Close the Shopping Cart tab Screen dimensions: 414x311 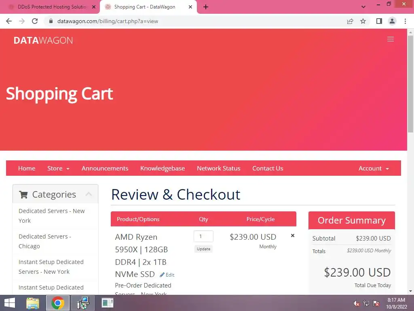(x=190, y=7)
